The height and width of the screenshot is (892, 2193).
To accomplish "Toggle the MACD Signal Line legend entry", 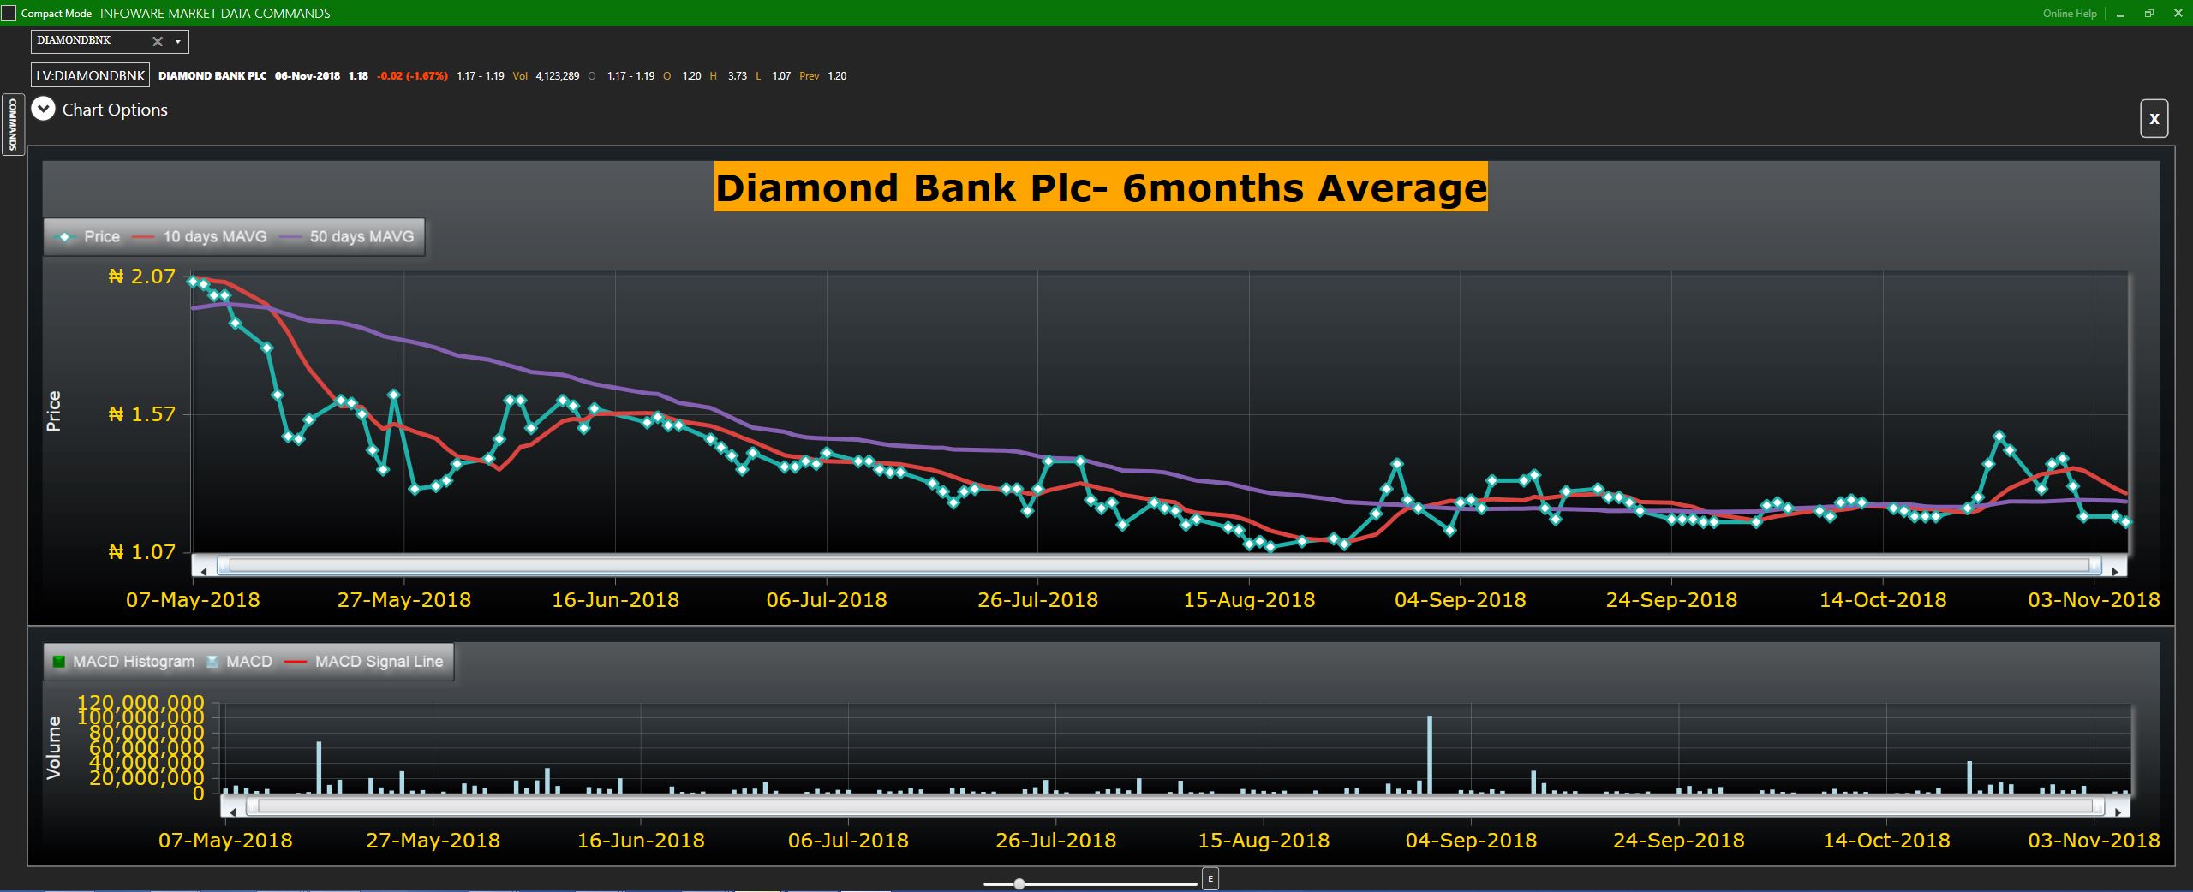I will (x=368, y=662).
